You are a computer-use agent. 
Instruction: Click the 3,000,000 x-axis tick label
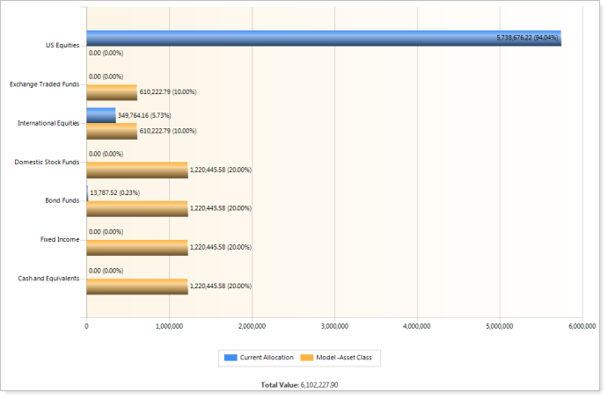[334, 326]
